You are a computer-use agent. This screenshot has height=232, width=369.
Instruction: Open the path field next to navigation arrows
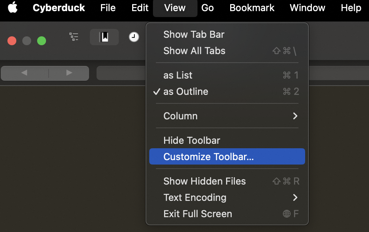coord(121,73)
